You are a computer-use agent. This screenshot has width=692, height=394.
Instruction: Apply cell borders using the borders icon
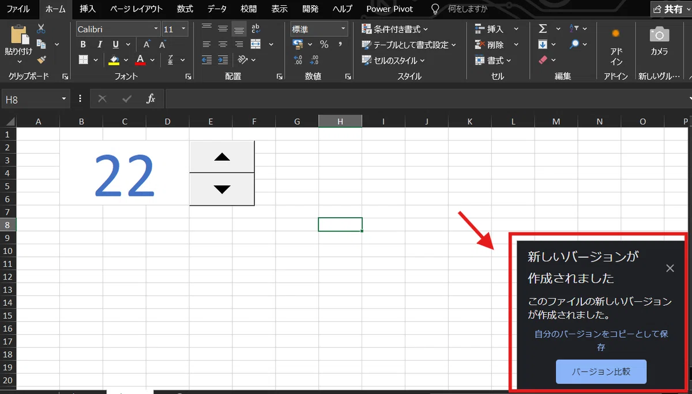(83, 59)
